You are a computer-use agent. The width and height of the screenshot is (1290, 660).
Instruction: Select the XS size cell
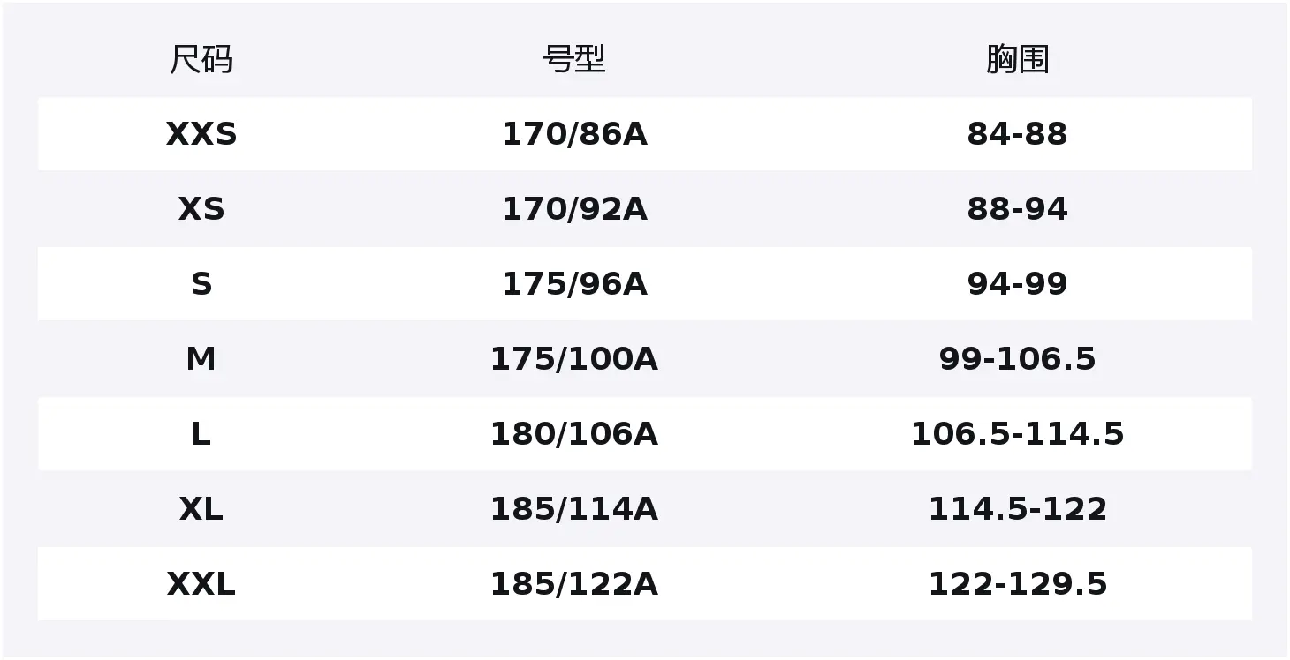point(201,209)
